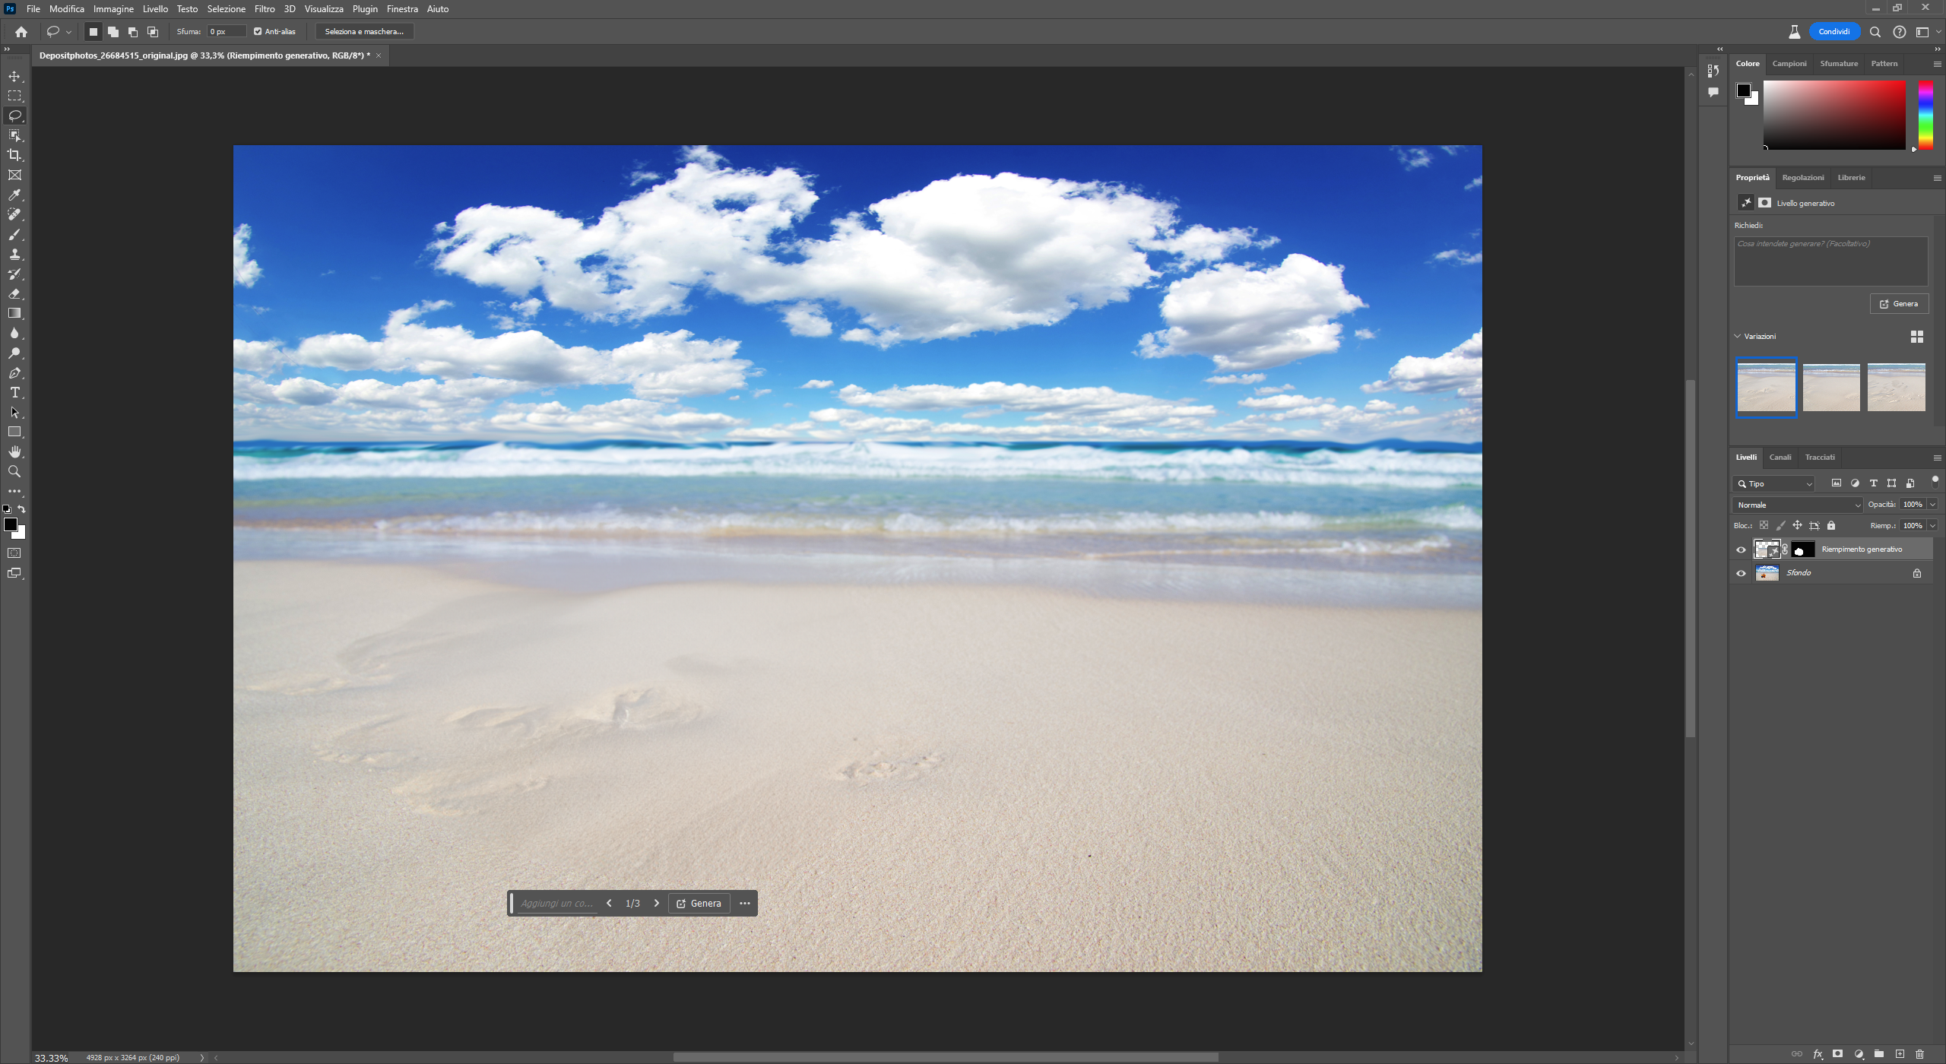
Task: Click the delete layer trash icon
Action: click(x=1919, y=1054)
